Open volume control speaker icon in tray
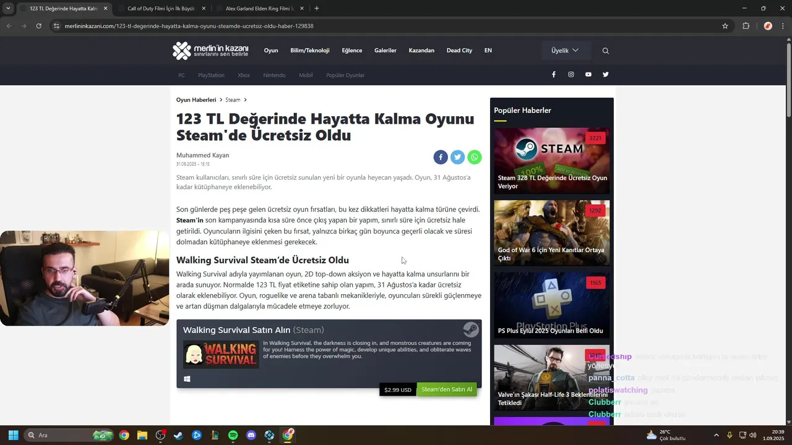The height and width of the screenshot is (445, 792). (752, 435)
